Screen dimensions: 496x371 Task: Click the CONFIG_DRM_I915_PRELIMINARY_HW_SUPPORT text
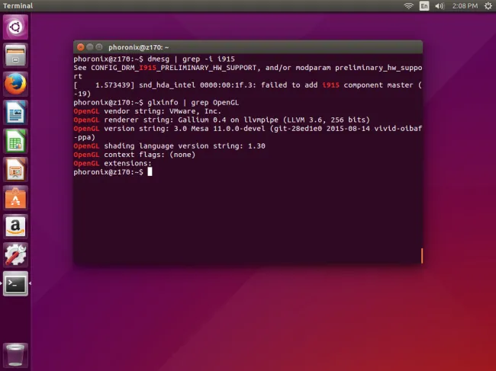point(174,68)
